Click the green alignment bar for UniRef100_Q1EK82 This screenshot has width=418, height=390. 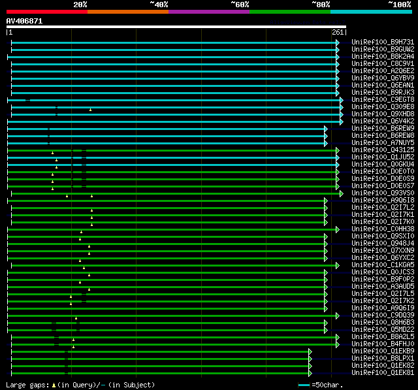click(x=160, y=366)
